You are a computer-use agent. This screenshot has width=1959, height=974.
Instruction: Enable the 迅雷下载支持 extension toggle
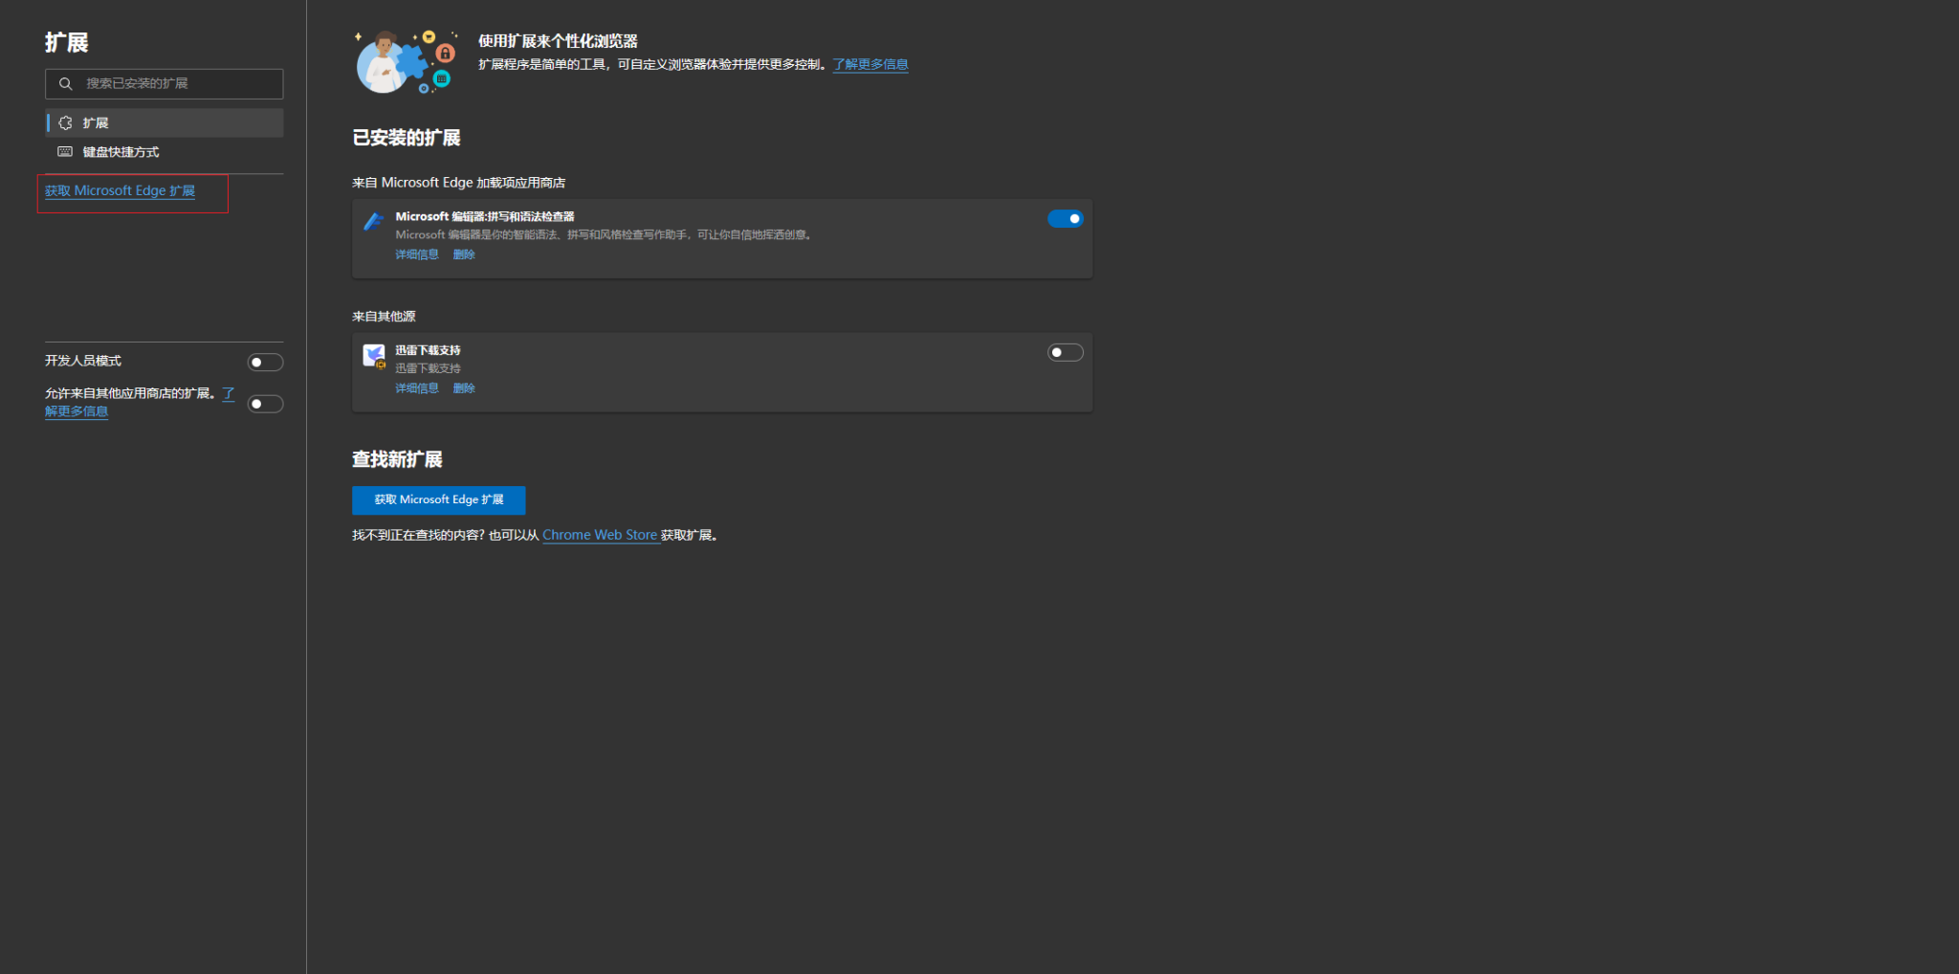coord(1065,353)
